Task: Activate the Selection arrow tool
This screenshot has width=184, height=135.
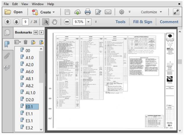Action: (46, 22)
